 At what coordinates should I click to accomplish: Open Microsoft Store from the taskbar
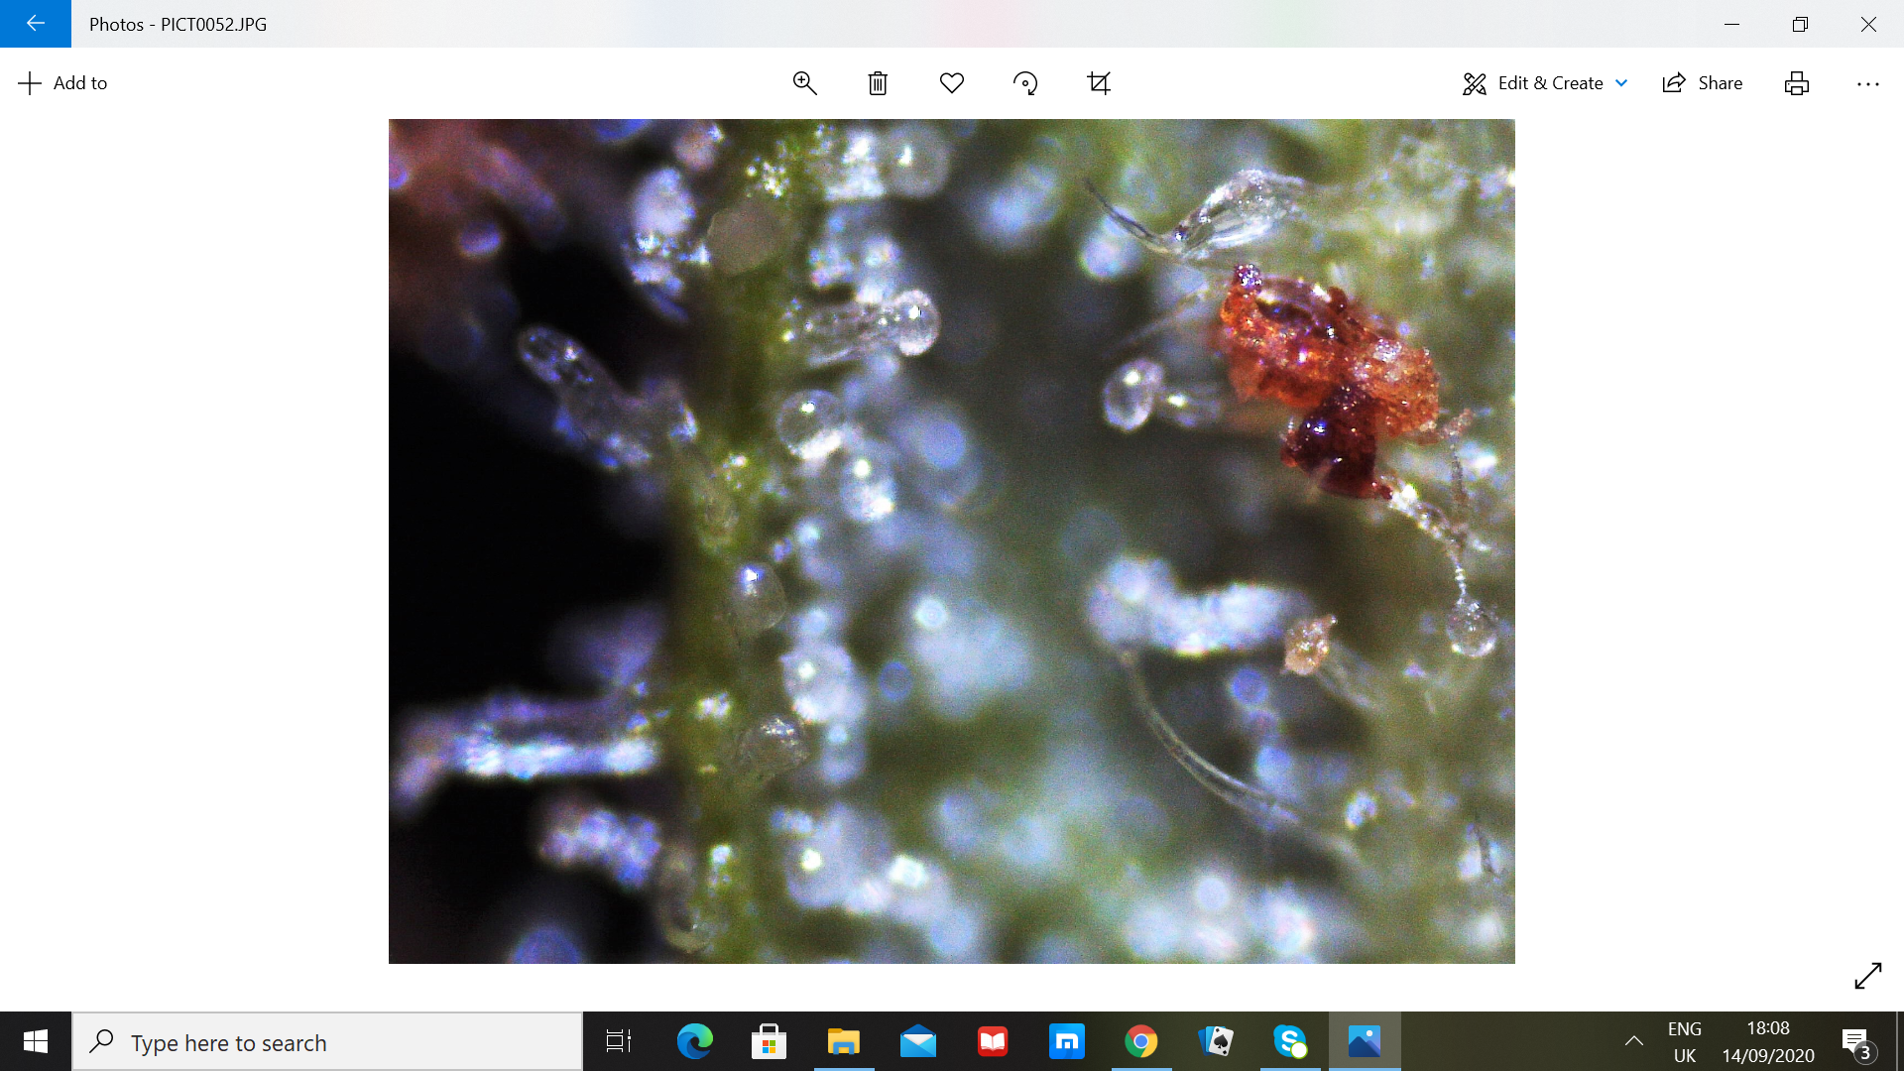[769, 1041]
